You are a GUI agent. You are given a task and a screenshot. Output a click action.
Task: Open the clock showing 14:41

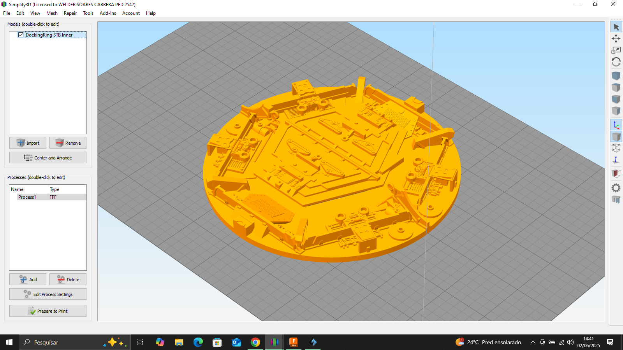point(588,342)
